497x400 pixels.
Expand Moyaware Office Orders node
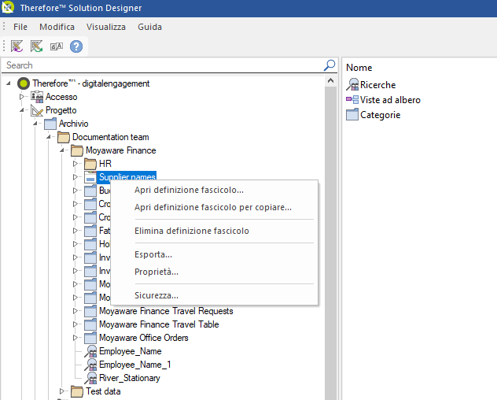tap(75, 338)
